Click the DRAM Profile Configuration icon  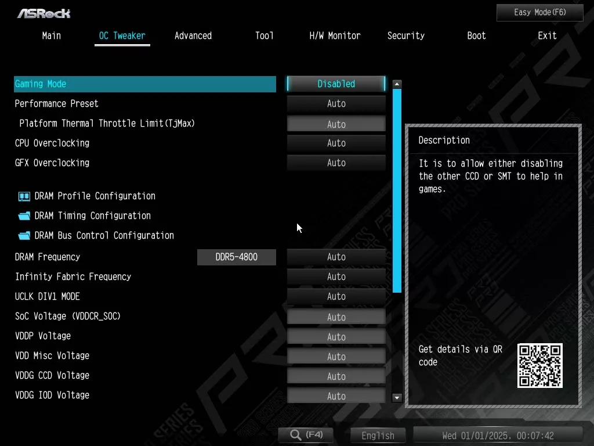pyautogui.click(x=24, y=196)
